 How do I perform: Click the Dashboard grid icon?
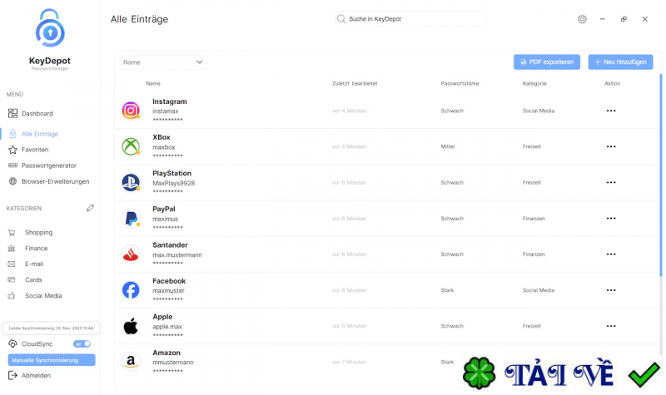tap(12, 114)
